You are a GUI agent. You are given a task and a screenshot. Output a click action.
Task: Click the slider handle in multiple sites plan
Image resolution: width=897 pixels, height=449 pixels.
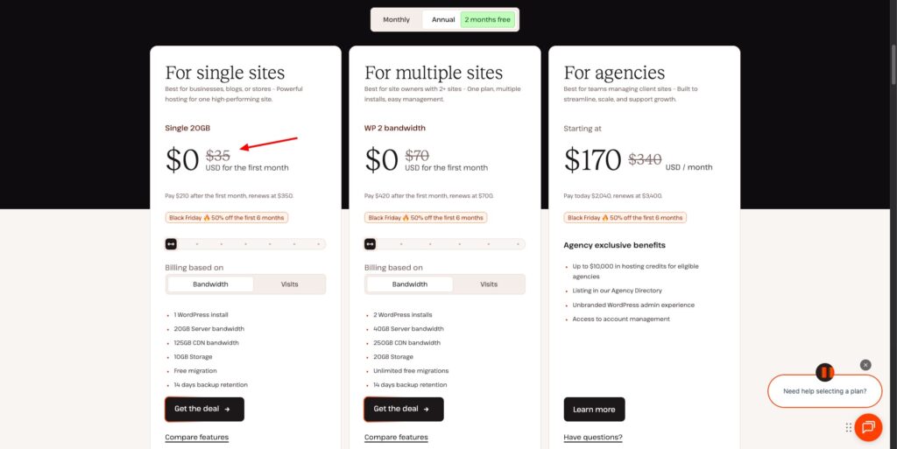tap(371, 244)
